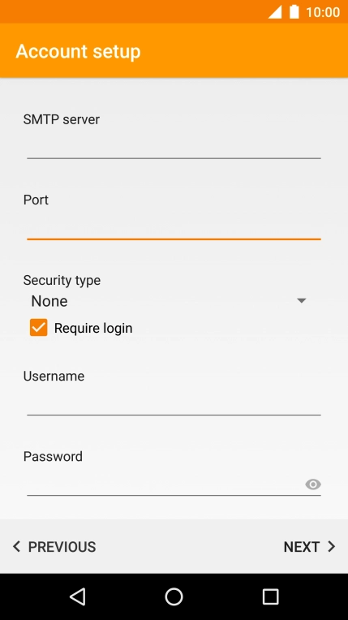Viewport: 348px width, 620px height.
Task: Go to the NEXT setup step
Action: point(310,546)
